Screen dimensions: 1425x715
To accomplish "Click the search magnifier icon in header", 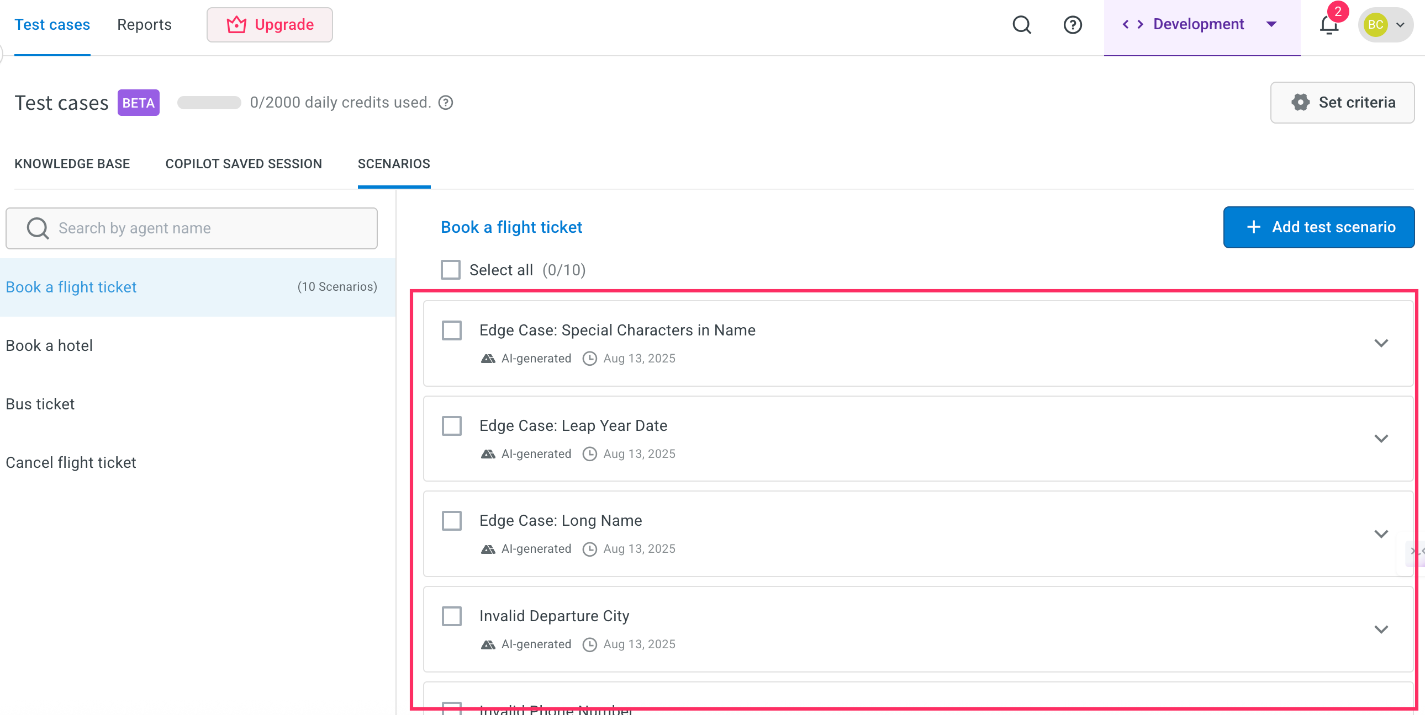I will coord(1021,25).
